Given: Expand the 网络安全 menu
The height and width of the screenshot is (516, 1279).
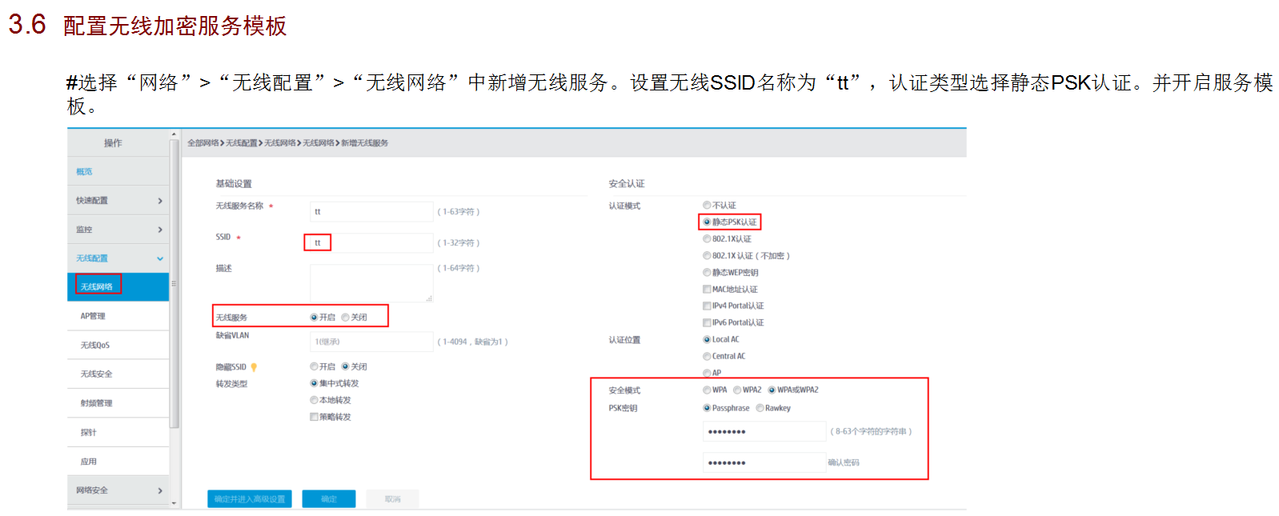Looking at the screenshot, I should tap(118, 490).
